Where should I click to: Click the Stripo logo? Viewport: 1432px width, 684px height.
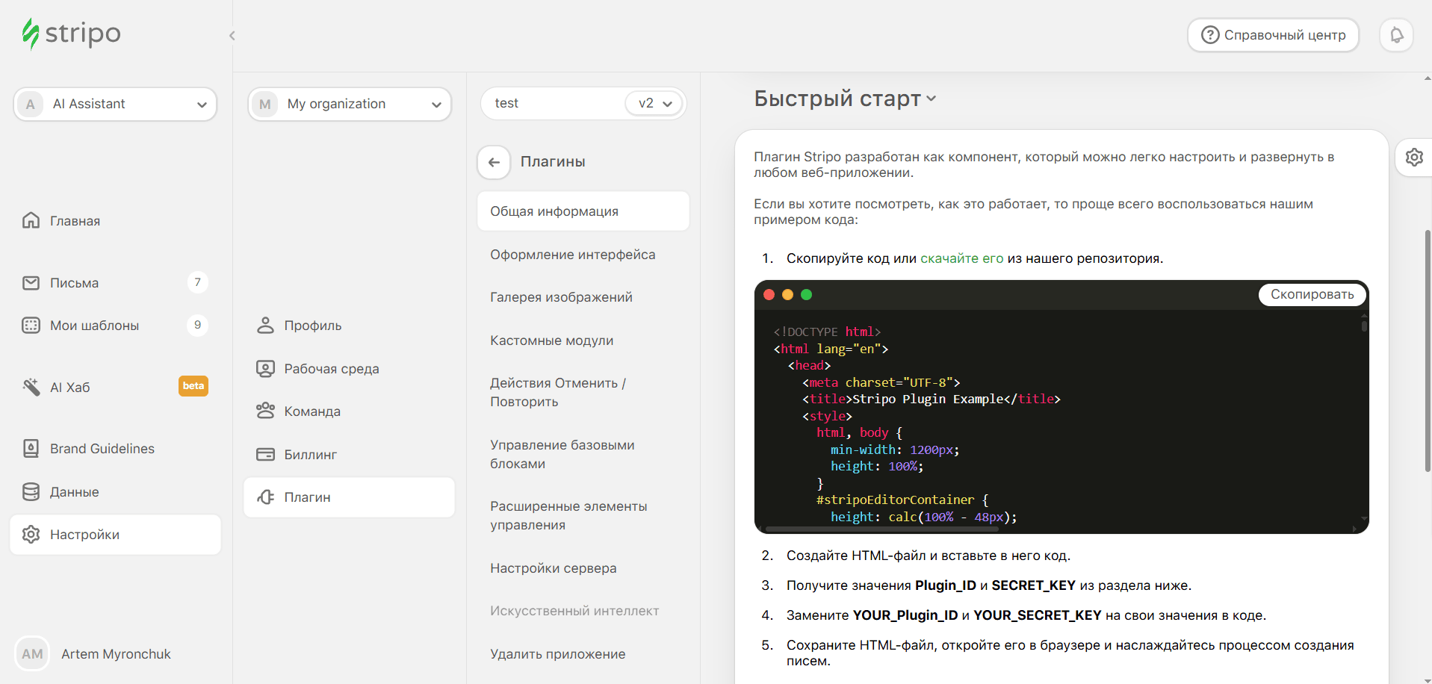click(72, 34)
